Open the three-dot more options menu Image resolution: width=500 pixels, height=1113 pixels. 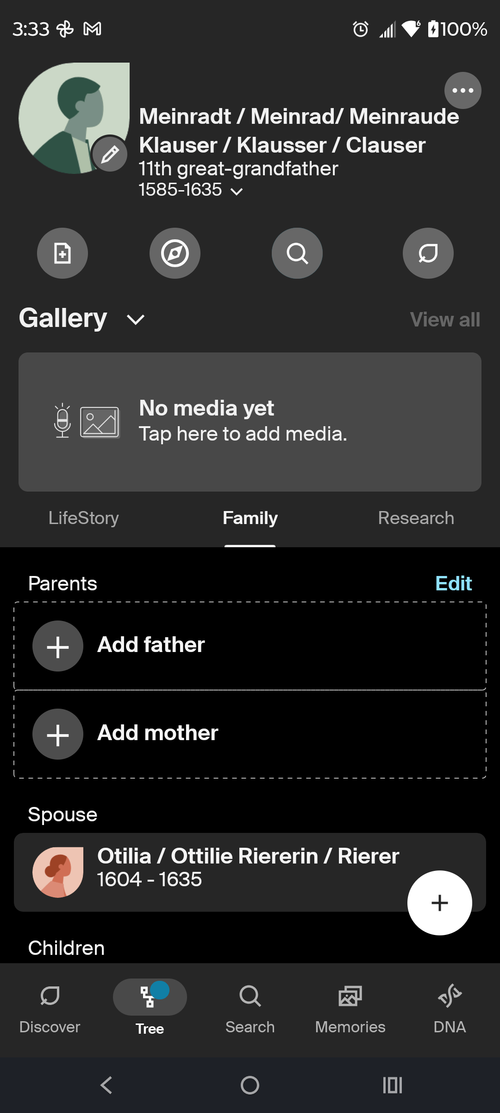tap(462, 90)
